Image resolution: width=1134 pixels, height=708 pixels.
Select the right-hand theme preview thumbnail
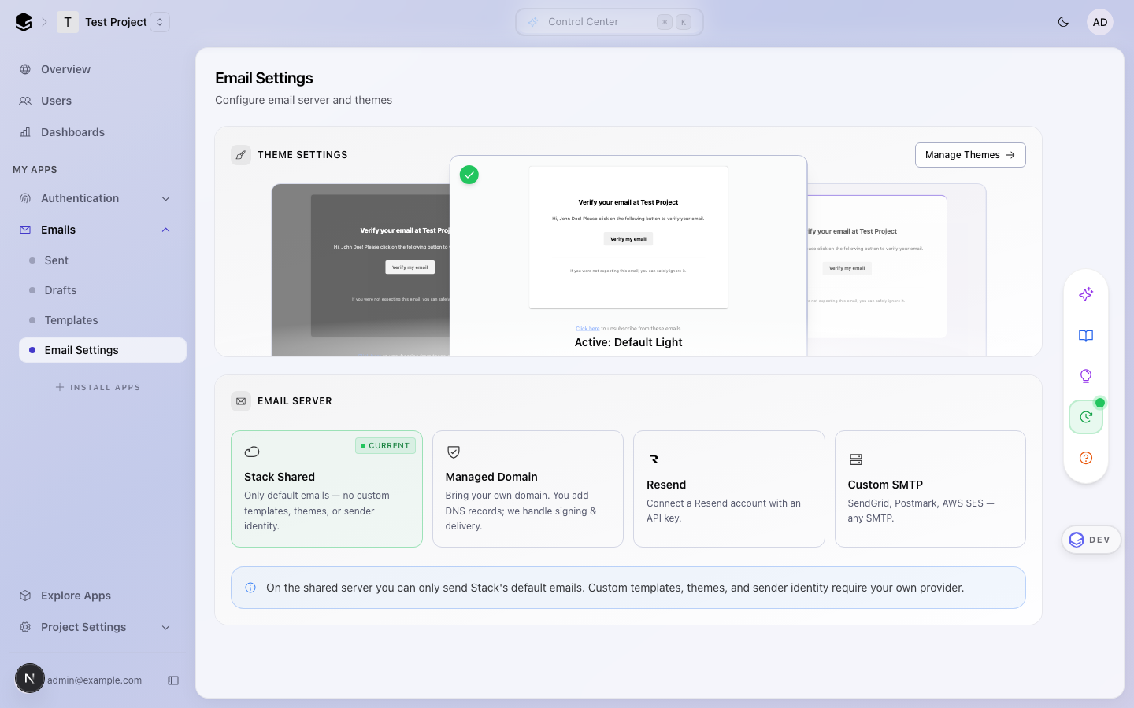click(896, 270)
